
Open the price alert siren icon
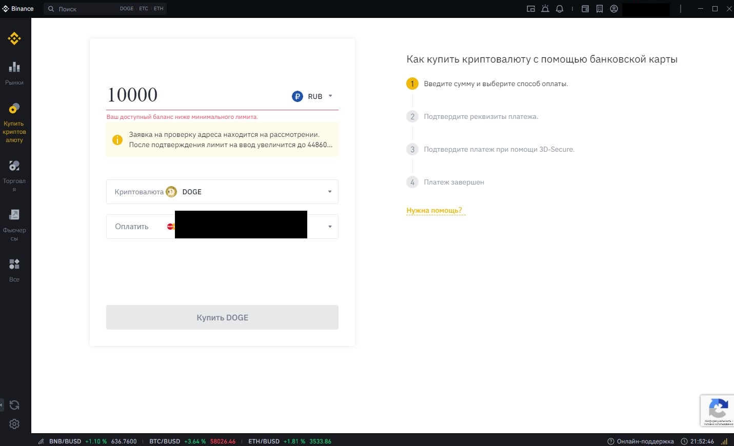[545, 9]
